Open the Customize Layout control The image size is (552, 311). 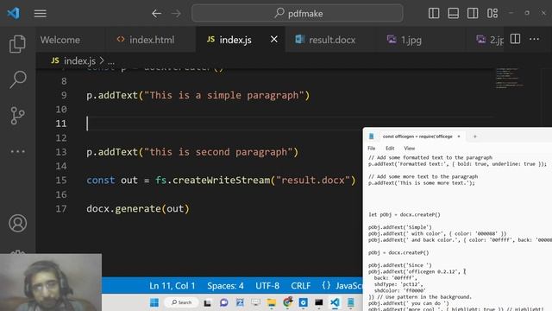492,14
